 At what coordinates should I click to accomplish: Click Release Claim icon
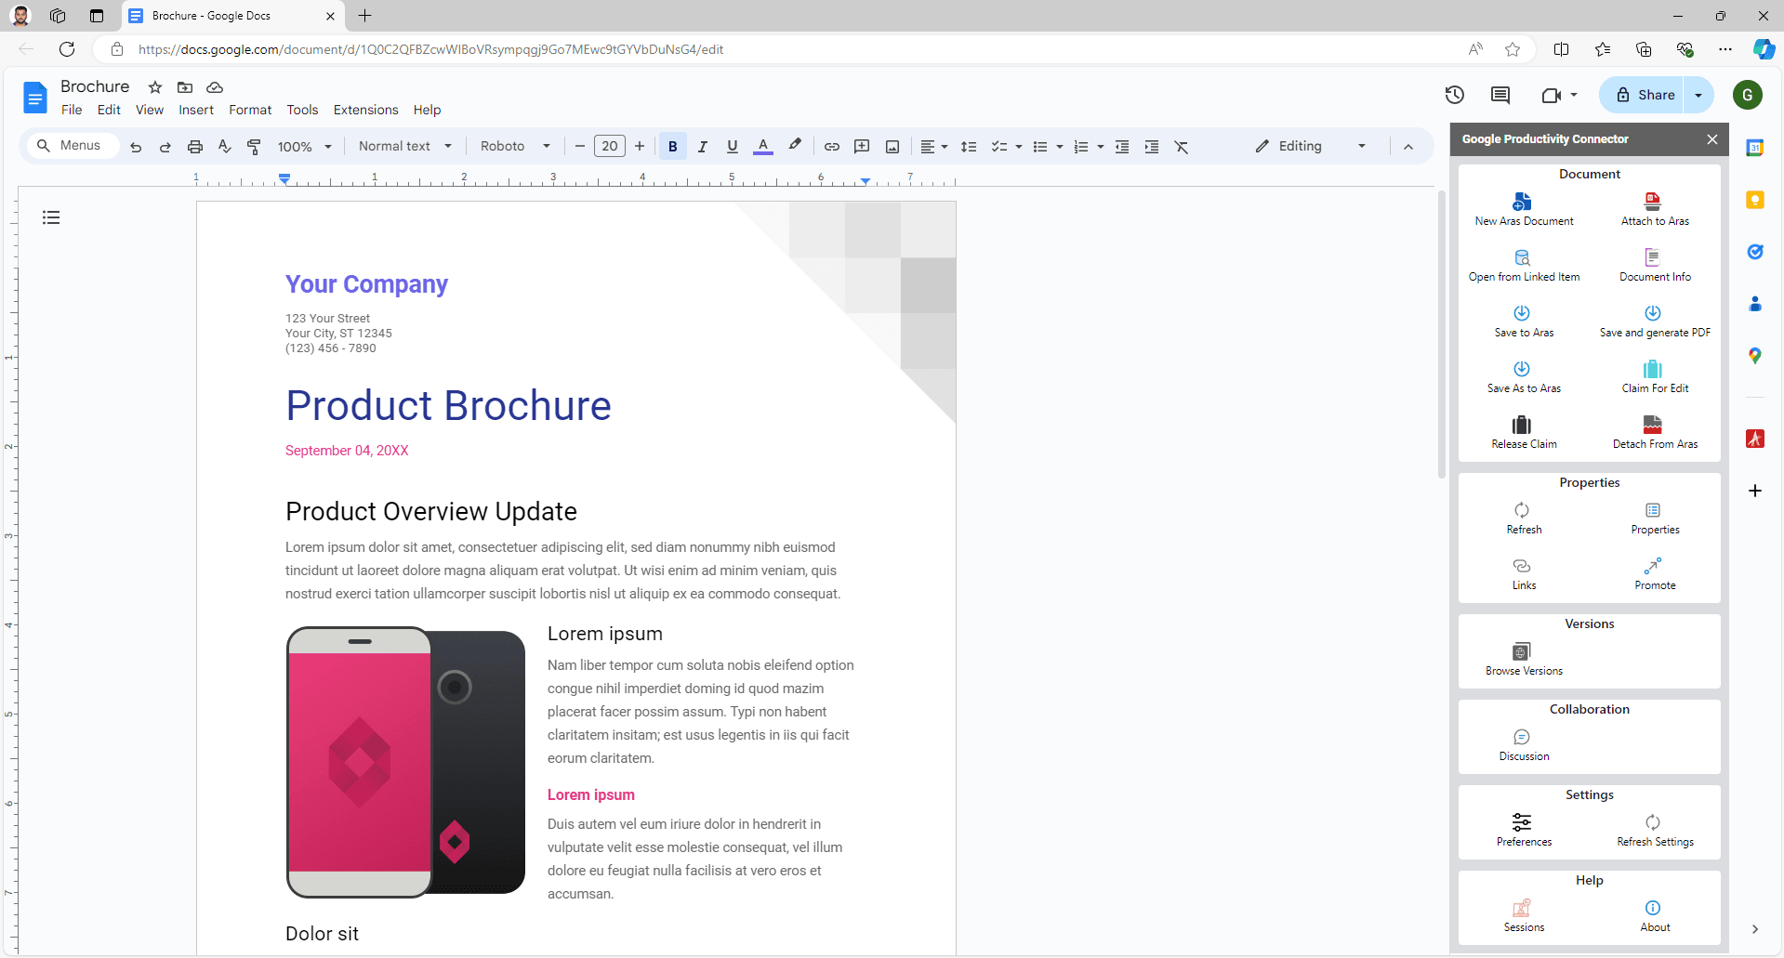tap(1522, 425)
